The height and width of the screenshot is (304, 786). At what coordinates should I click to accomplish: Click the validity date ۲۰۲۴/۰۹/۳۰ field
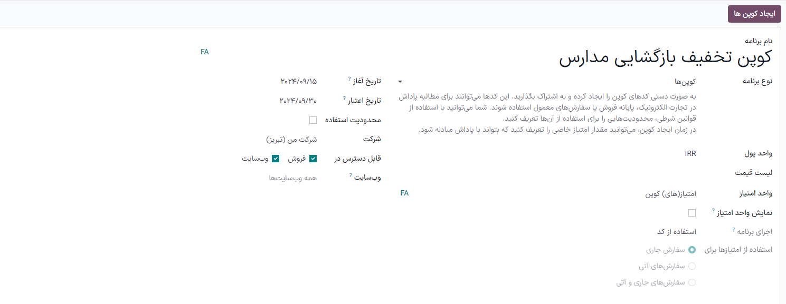298,100
